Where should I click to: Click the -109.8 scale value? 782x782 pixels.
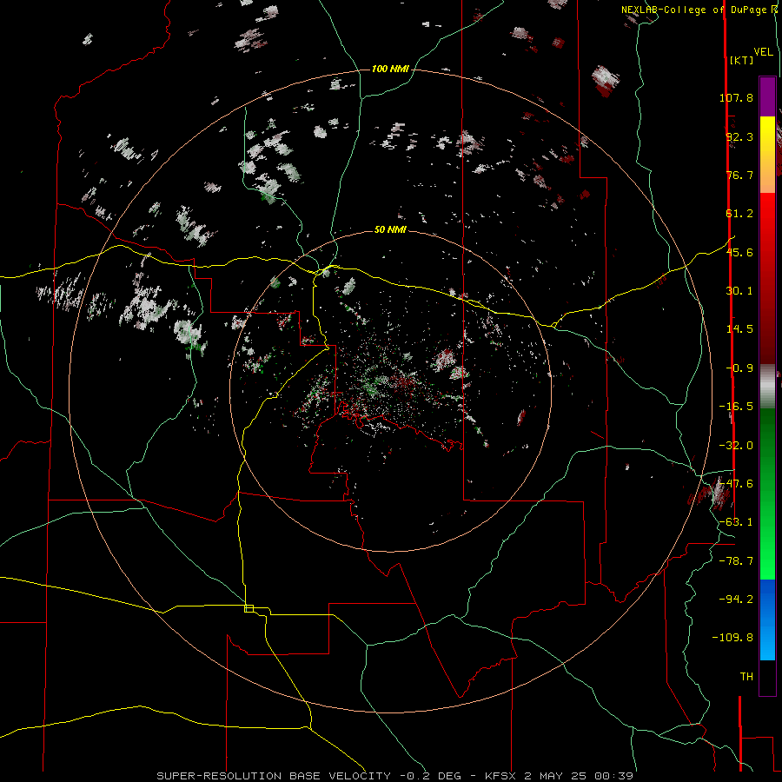pos(732,638)
